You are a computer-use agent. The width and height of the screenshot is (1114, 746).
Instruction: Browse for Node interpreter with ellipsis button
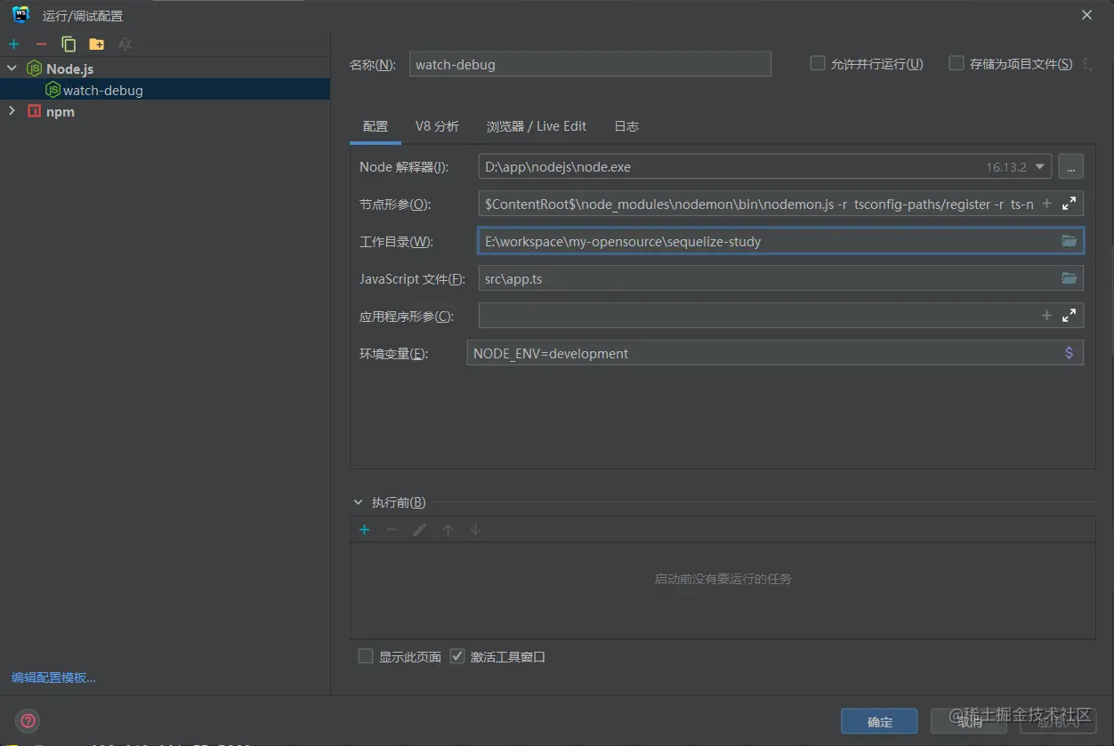pyautogui.click(x=1070, y=166)
